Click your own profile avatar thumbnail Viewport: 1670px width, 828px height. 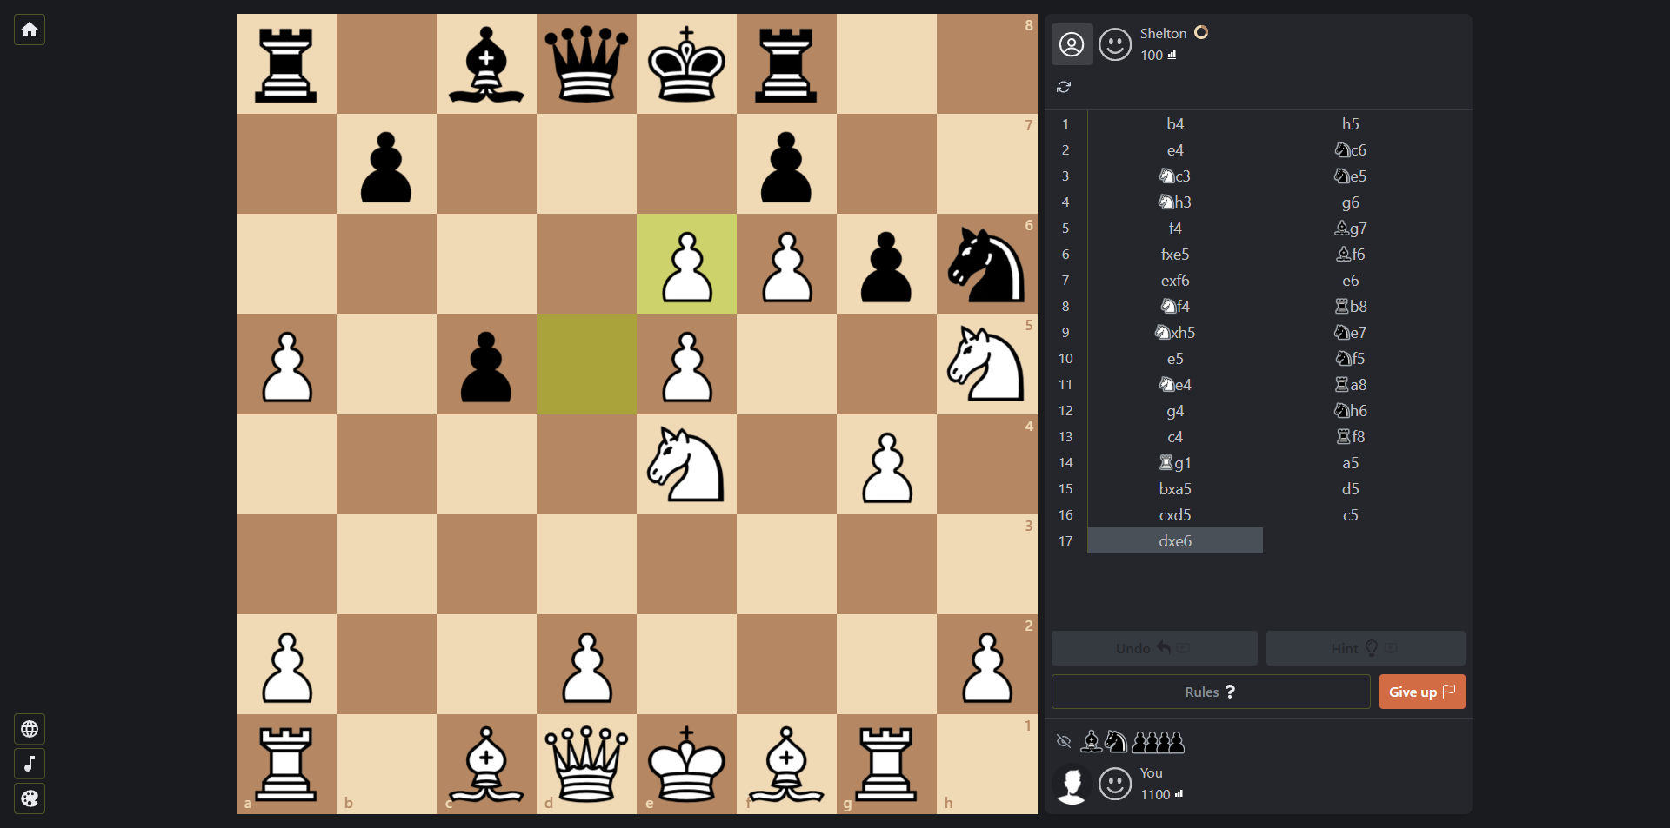click(1072, 784)
